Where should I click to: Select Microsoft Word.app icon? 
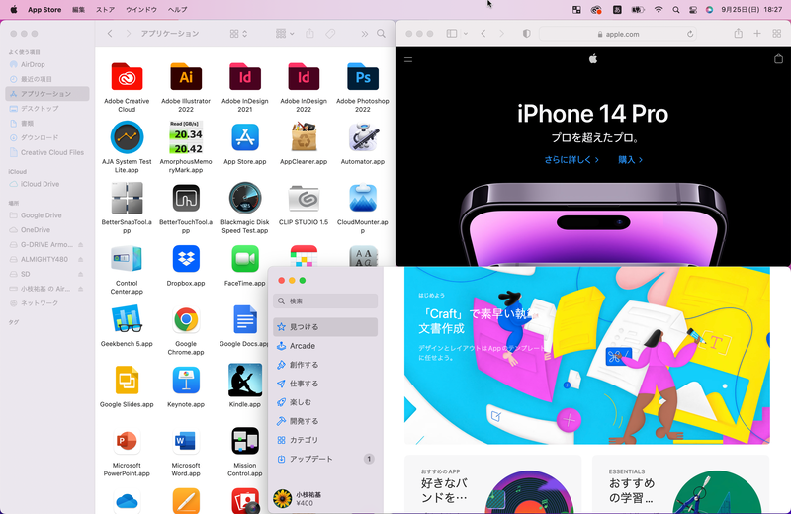[186, 440]
